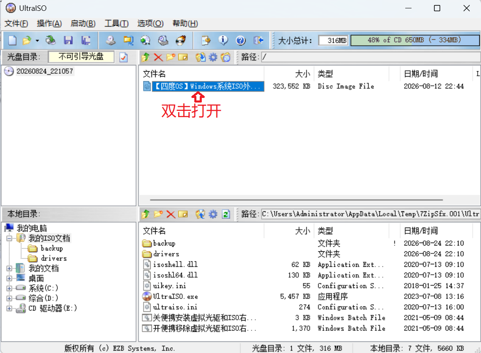Click the image pane 路径 input field
Image resolution: width=481 pixels, height=353 pixels.
(x=371, y=57)
